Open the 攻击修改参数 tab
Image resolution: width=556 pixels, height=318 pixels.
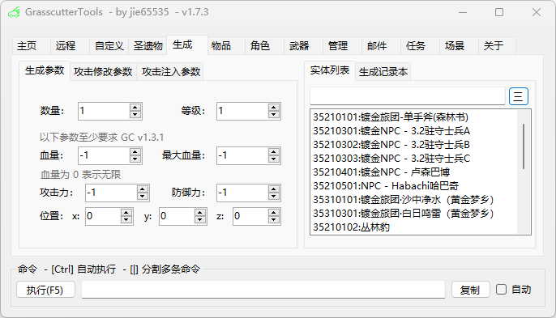point(103,72)
